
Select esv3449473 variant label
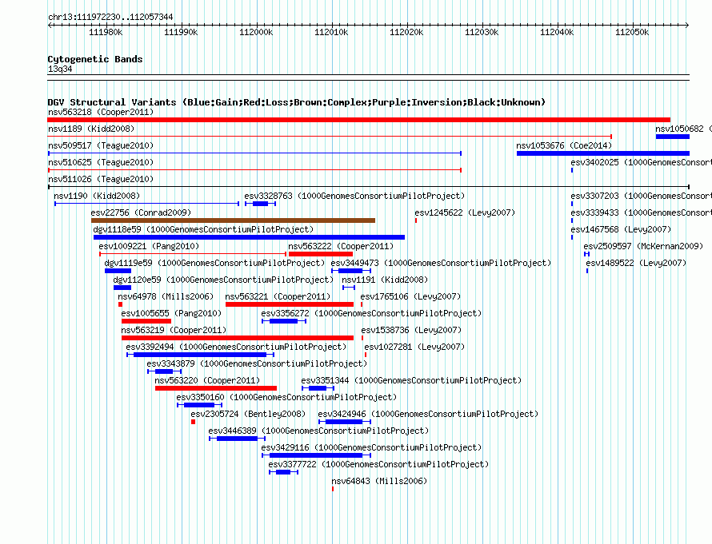coord(441,263)
